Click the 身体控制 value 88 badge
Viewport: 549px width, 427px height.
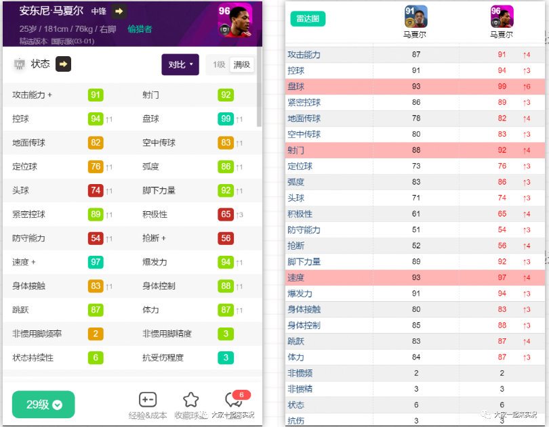click(226, 286)
